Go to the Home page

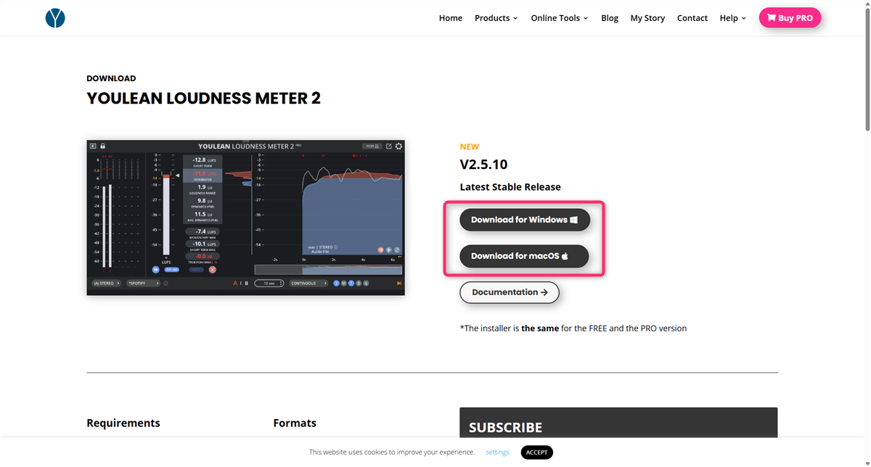pyautogui.click(x=451, y=18)
